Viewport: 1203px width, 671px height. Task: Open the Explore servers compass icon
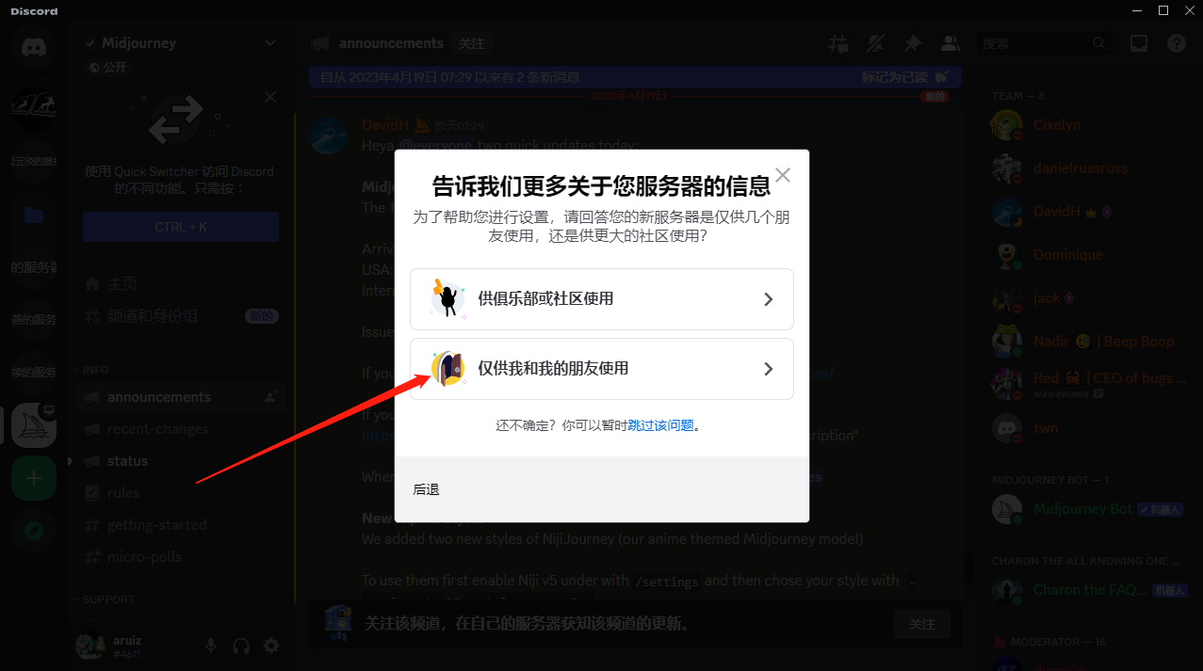click(x=34, y=530)
